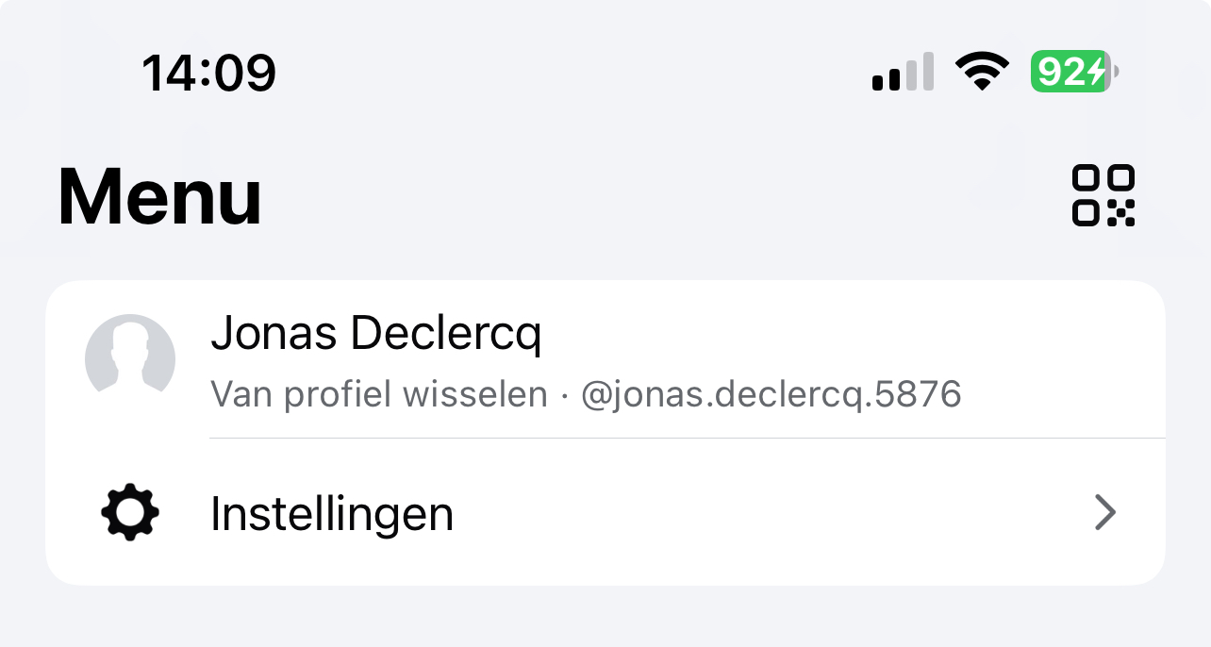Tap the Wi-Fi status icon
The height and width of the screenshot is (647, 1211).
[x=982, y=71]
